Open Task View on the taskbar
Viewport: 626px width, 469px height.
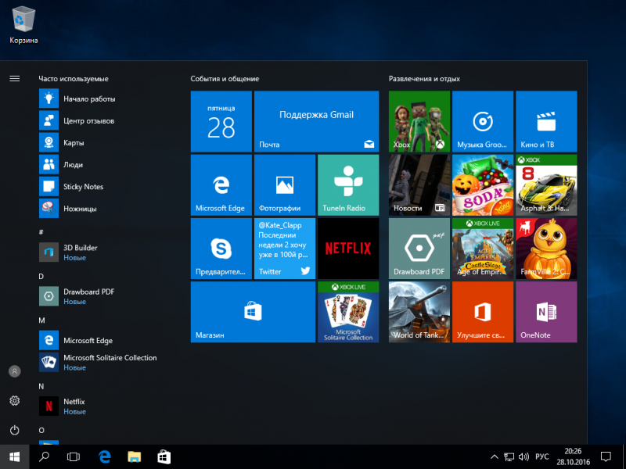[x=74, y=457]
